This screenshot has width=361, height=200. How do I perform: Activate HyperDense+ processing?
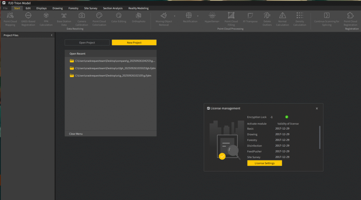[212, 18]
